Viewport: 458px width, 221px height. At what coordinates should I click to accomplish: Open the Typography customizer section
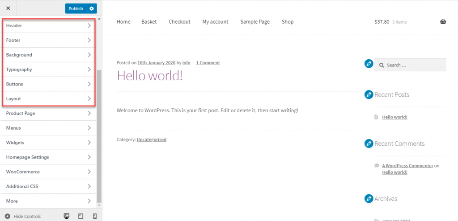coord(48,70)
